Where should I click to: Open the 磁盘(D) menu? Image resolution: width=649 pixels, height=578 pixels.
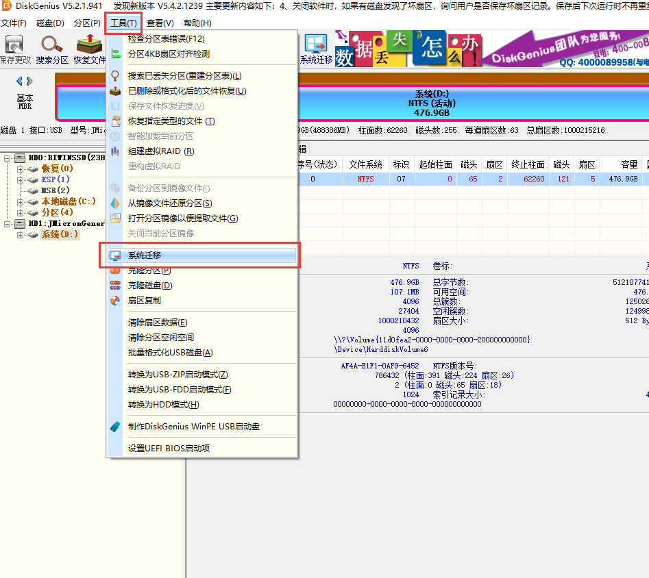tap(50, 23)
